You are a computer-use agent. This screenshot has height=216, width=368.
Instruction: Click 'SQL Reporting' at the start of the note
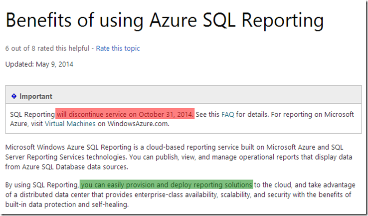32,114
